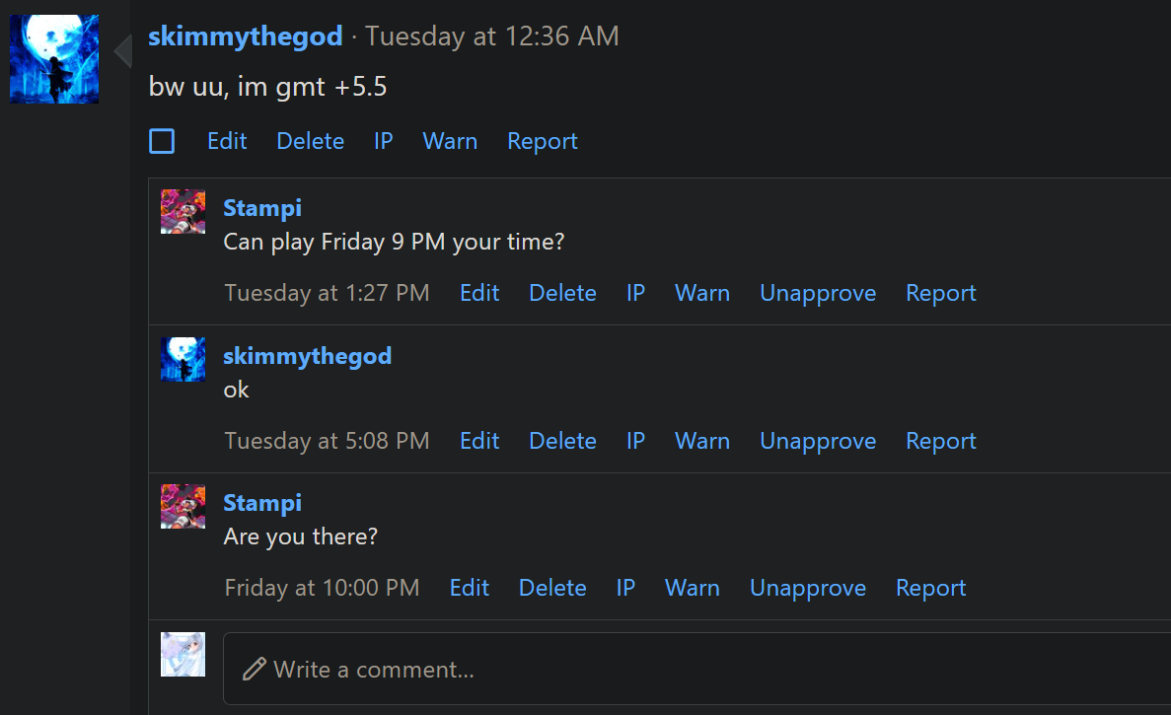Open Stampi's avatar on first comment
Screen dimensions: 1171x715
183,211
